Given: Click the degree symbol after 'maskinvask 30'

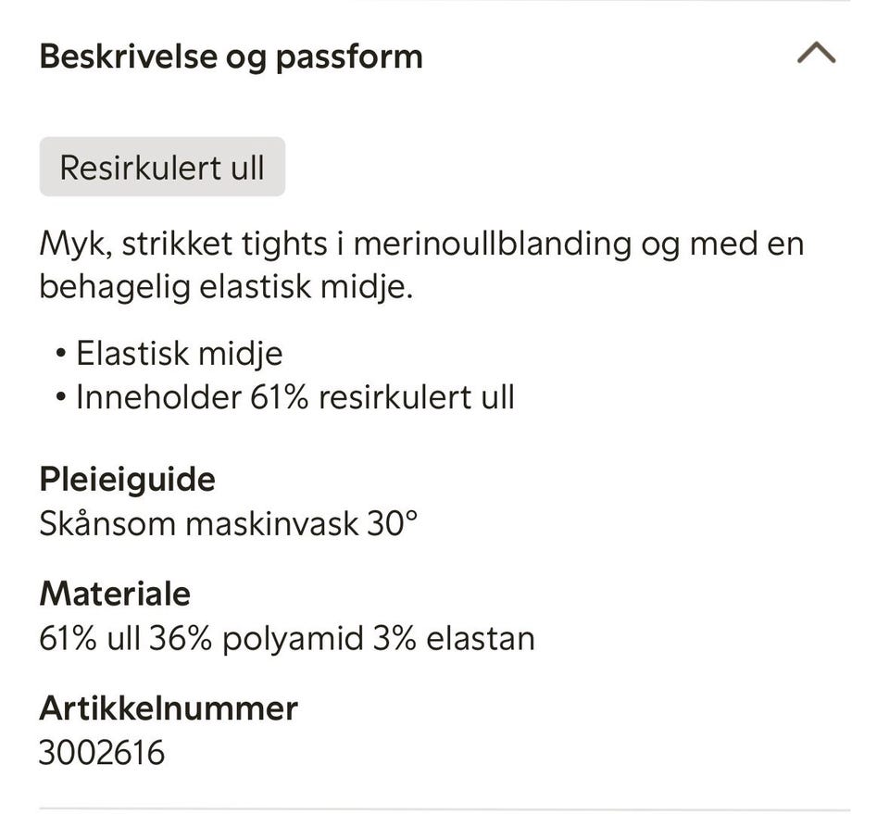Looking at the screenshot, I should tap(412, 515).
